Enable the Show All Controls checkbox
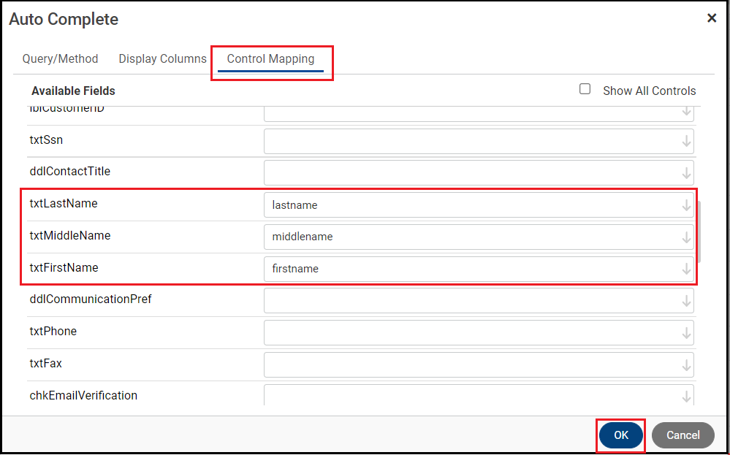 [585, 89]
